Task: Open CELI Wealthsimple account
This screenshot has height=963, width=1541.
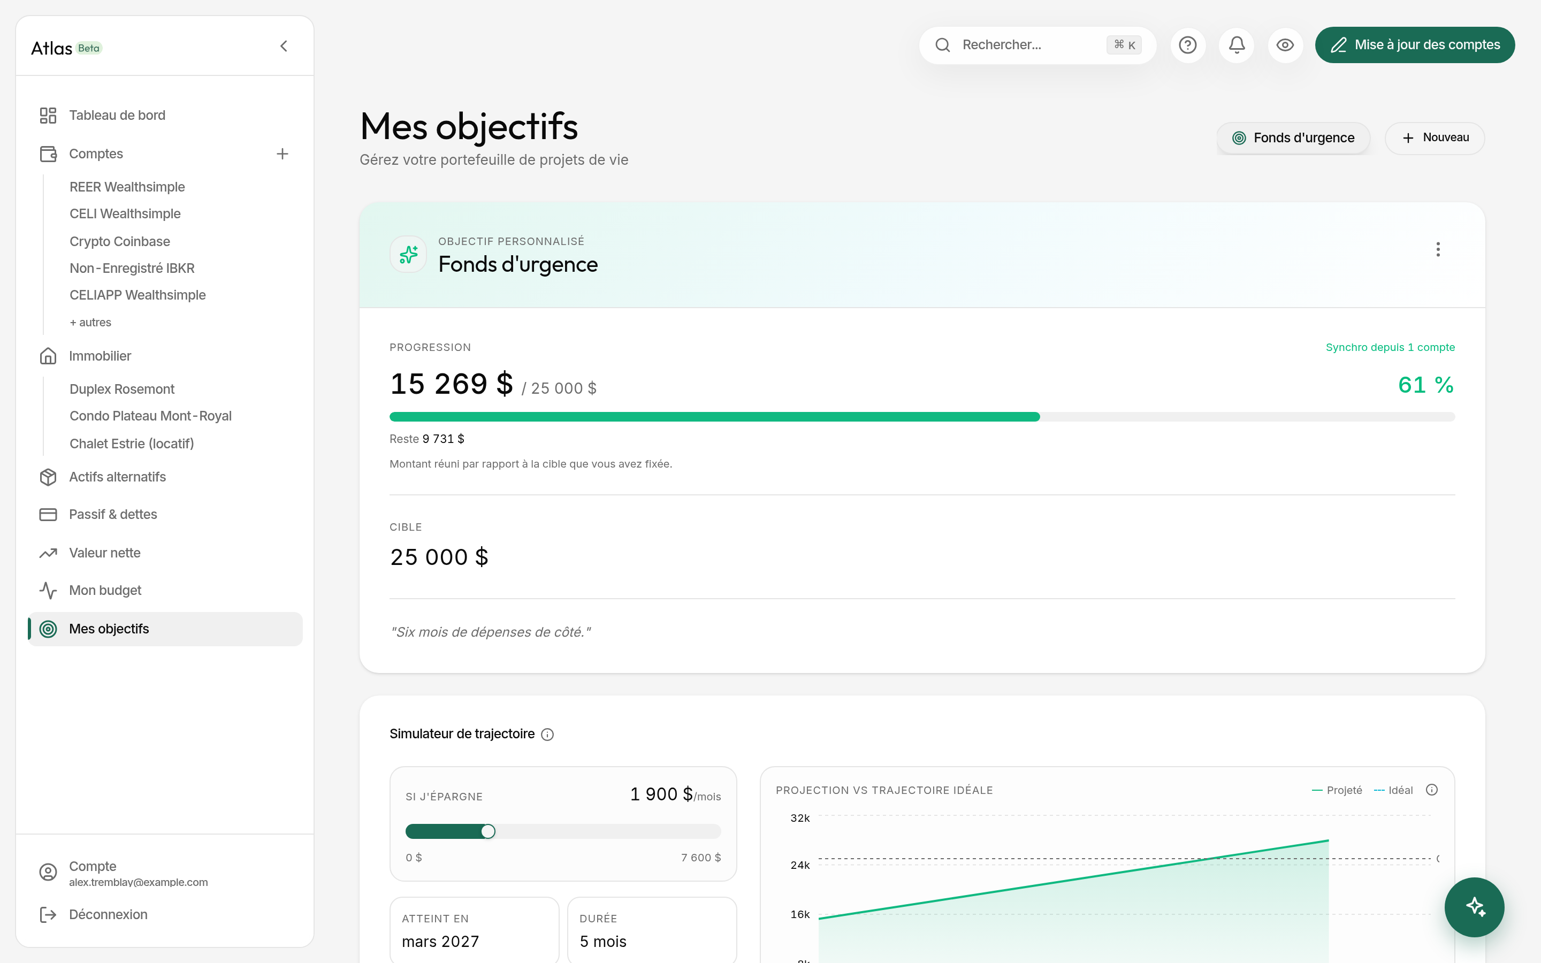Action: pos(125,213)
